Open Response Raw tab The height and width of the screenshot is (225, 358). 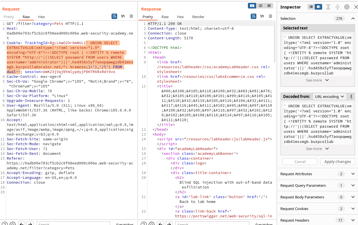tap(165, 17)
